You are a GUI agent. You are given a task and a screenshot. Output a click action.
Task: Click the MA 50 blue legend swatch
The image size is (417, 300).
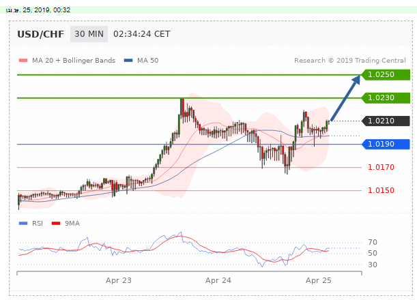pyautogui.click(x=128, y=60)
